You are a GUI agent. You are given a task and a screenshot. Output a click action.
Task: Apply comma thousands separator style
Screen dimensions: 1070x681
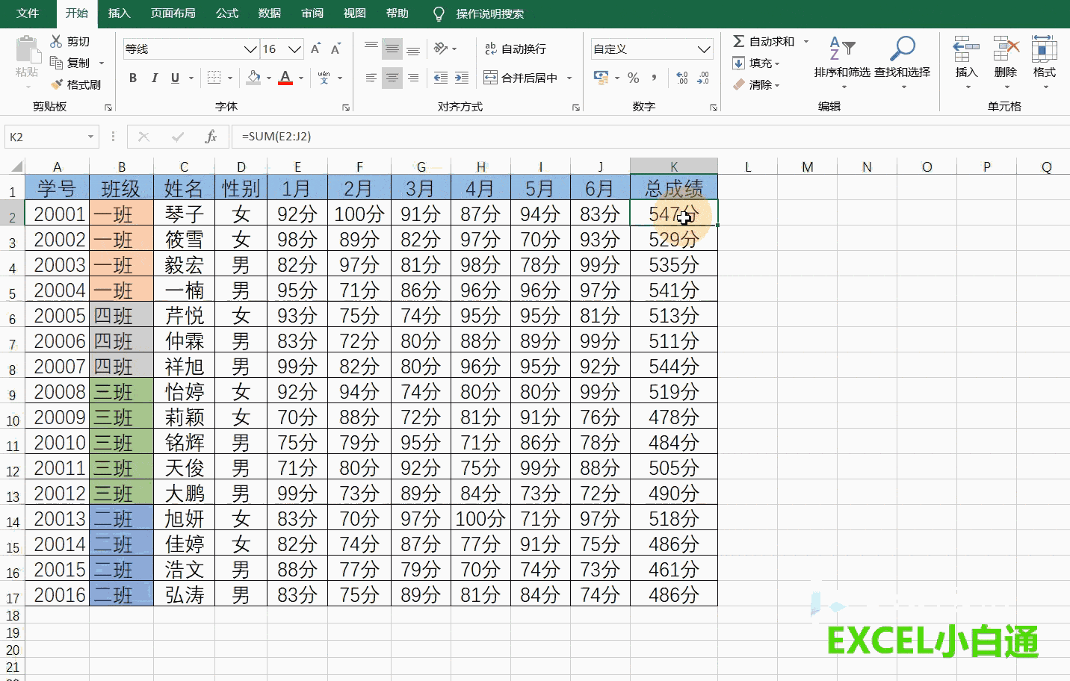click(655, 78)
